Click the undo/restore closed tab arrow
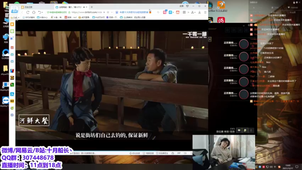This screenshot has width=302, height=170. 40,12
